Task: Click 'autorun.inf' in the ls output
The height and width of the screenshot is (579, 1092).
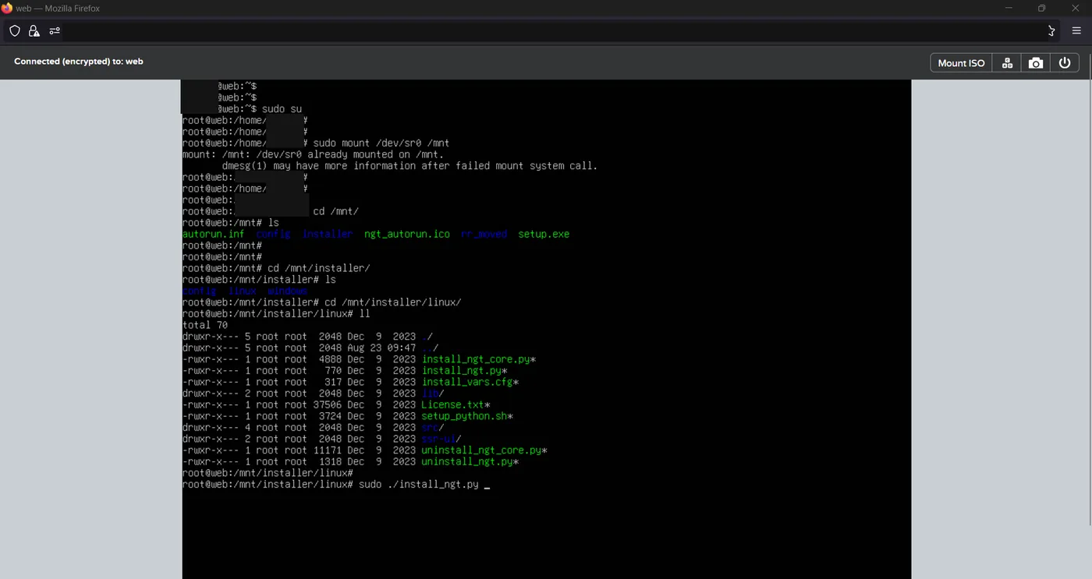Action: 213,234
